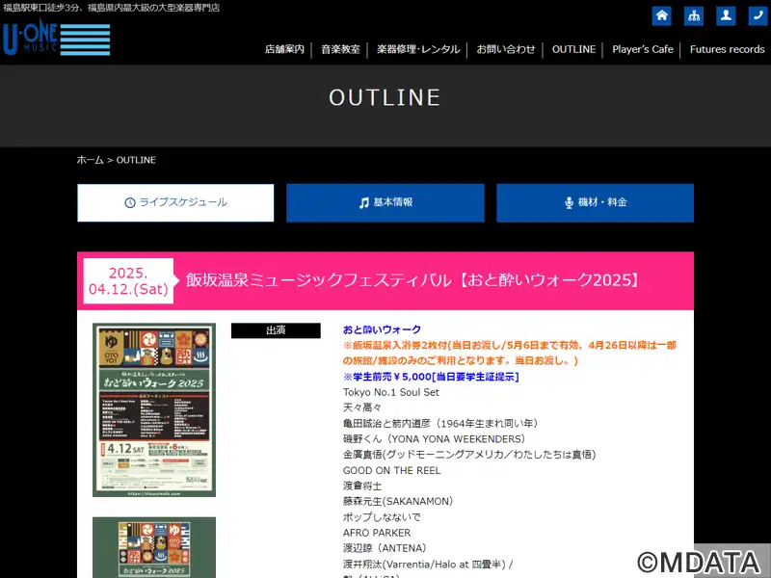Click the 渡會将士 performer name

point(362,486)
